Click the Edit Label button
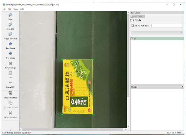Screen dimensions: 186x137 click(x=138, y=16)
